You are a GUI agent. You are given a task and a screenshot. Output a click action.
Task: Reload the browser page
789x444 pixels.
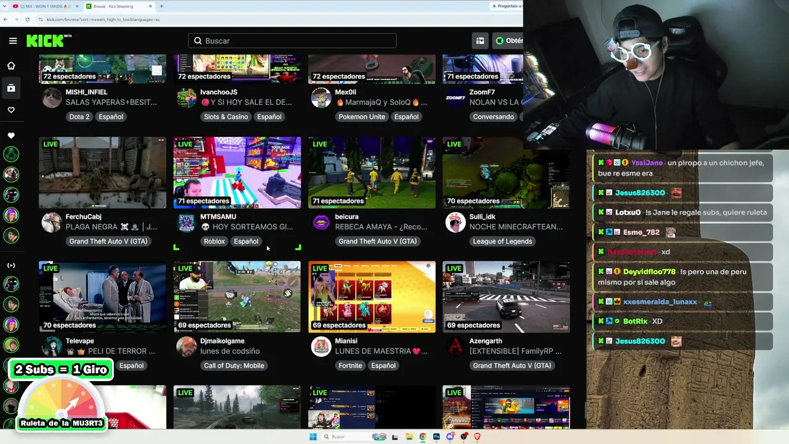pos(27,19)
